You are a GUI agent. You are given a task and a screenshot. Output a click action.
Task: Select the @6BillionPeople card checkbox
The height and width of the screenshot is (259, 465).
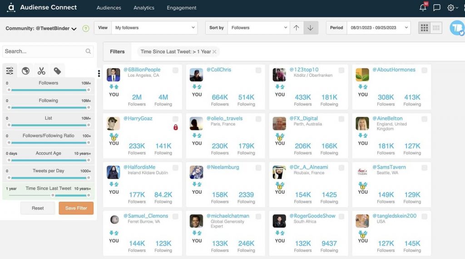[x=176, y=70]
